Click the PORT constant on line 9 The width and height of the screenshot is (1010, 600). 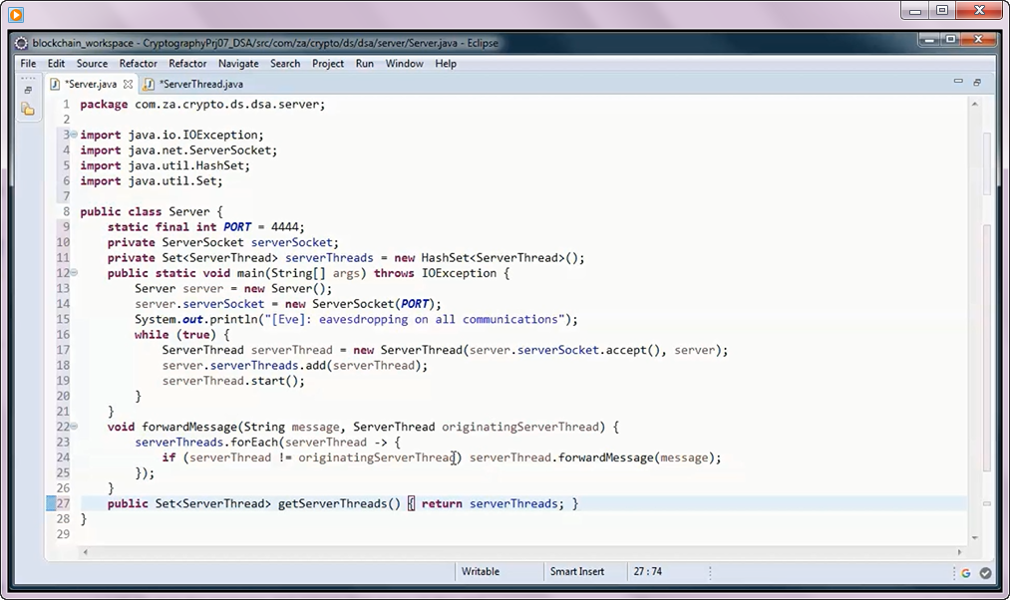click(237, 227)
